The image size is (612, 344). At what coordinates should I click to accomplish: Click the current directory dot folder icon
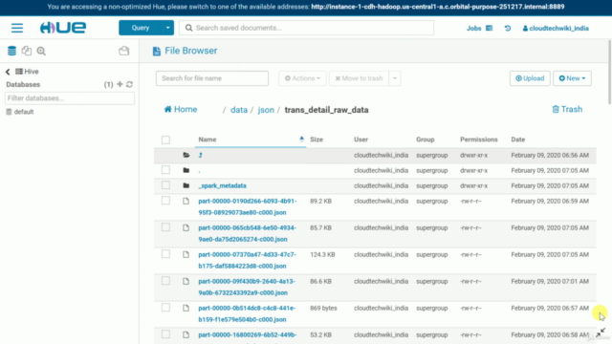(186, 170)
